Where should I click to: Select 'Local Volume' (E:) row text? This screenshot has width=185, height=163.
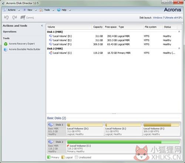click(62, 40)
